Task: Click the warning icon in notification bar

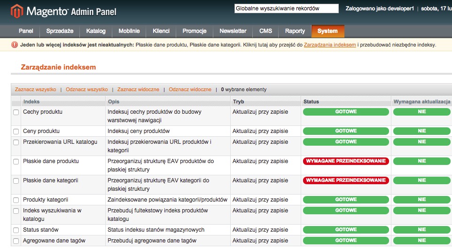Action: pos(15,45)
